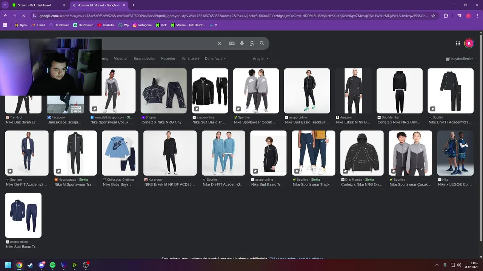The width and height of the screenshot is (483, 271).
Task: Open the Google apps grid
Action: click(458, 43)
